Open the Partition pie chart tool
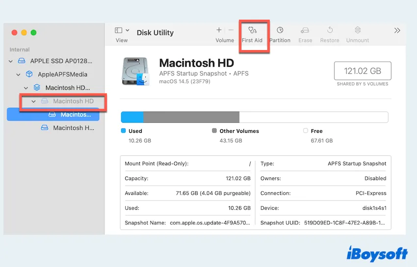 click(280, 30)
